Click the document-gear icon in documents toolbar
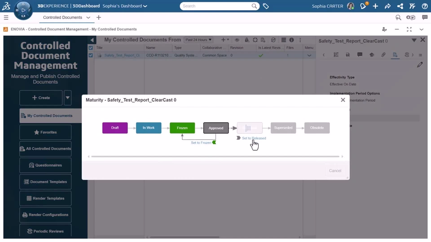The width and height of the screenshot is (431, 242). [x=263, y=40]
